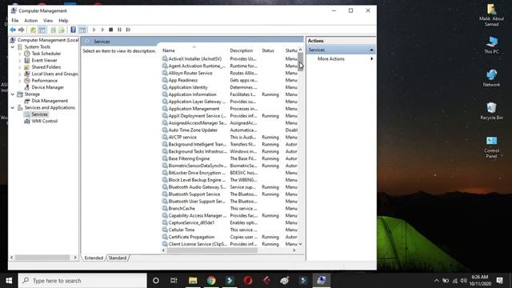Image resolution: width=512 pixels, height=288 pixels.
Task: Select the Certificate Propagation service
Action: tap(191, 237)
